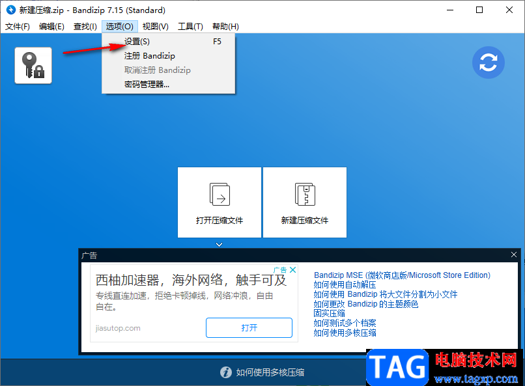
Task: Open the 固实压缩 link
Action: point(329,313)
